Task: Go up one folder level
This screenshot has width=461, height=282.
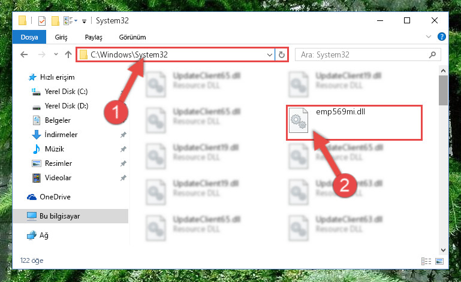Action: (x=68, y=54)
